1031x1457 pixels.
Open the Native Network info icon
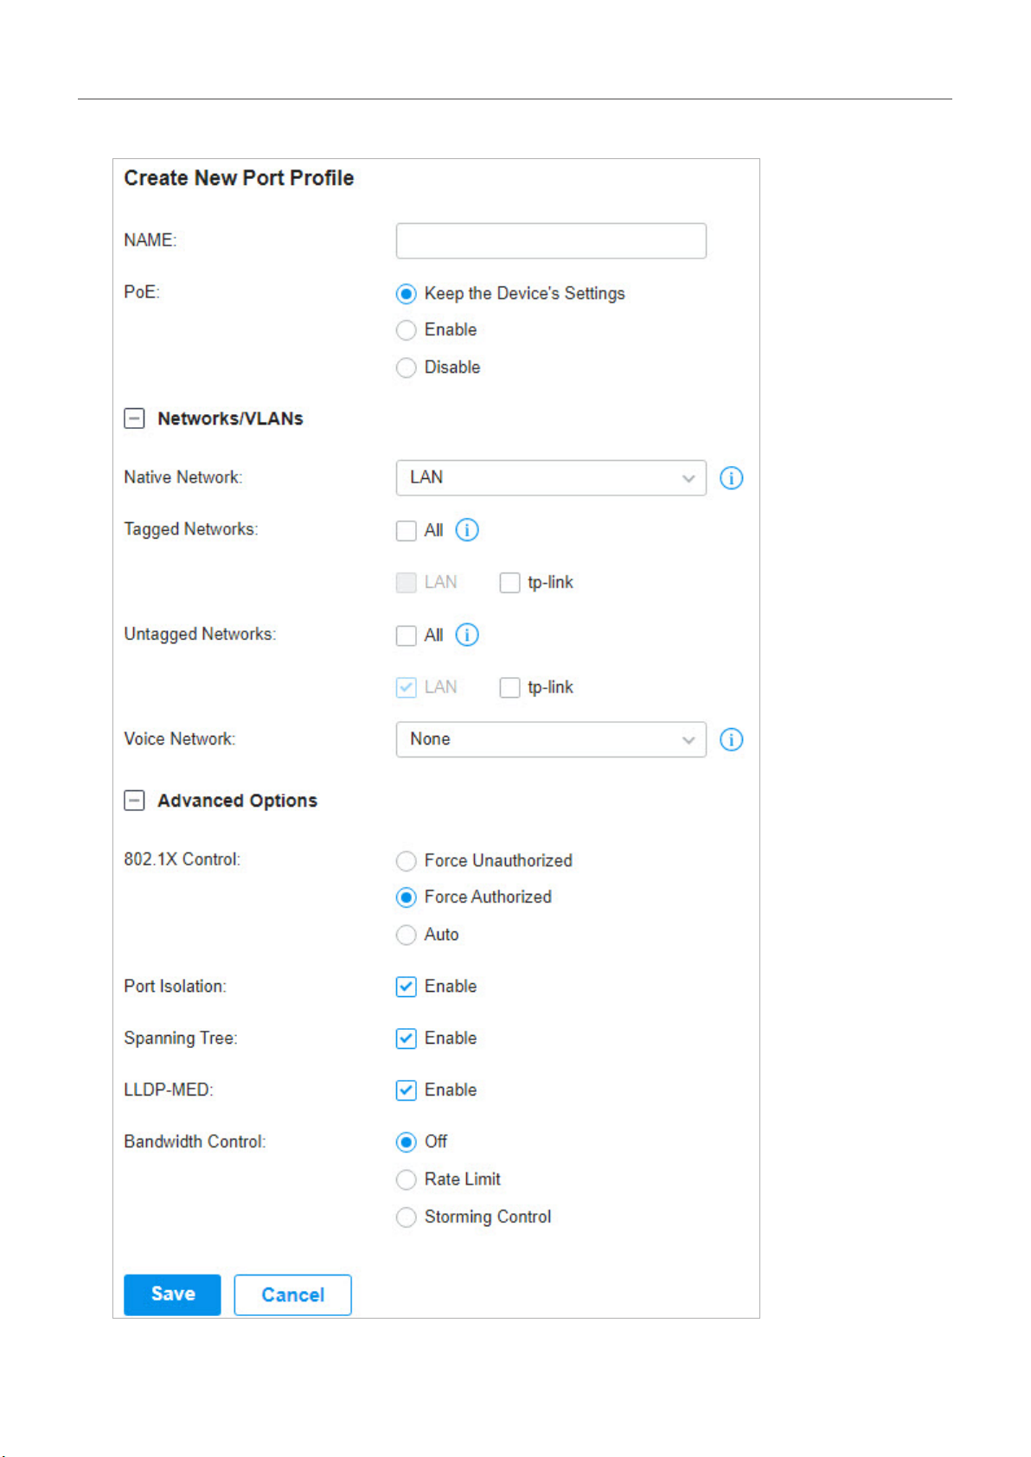[x=731, y=478]
